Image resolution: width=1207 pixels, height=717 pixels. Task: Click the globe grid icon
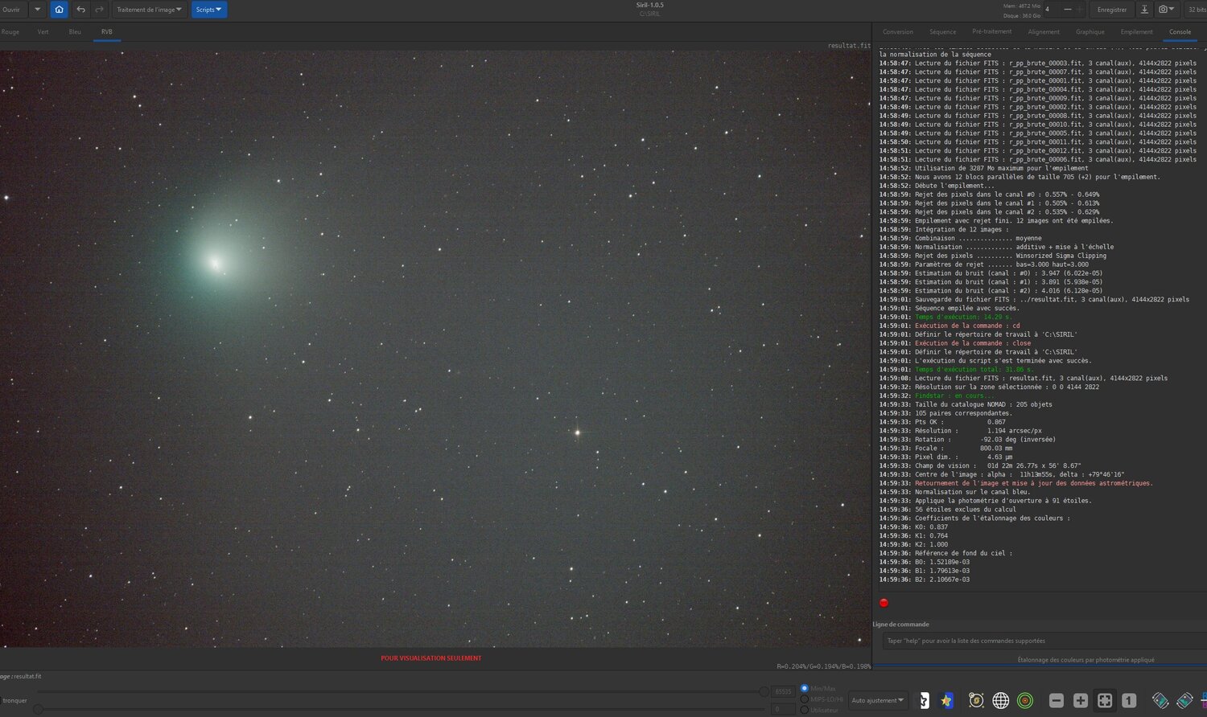click(x=1000, y=701)
